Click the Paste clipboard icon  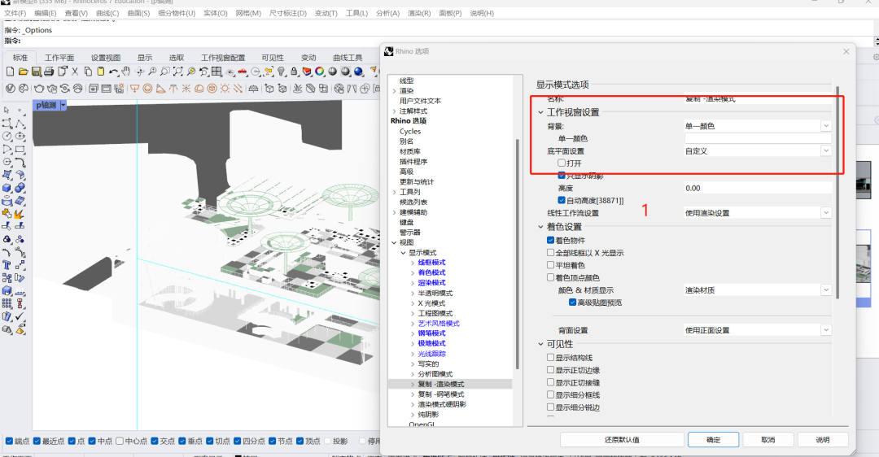pos(100,72)
